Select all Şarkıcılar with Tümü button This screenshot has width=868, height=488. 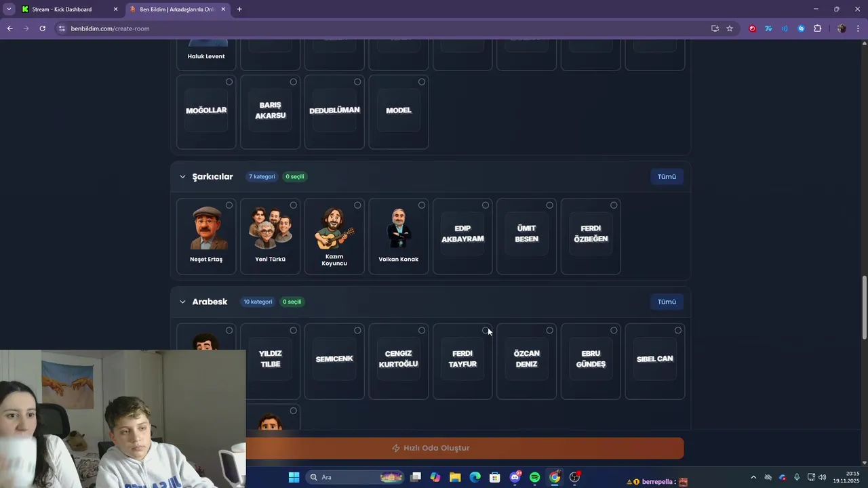click(667, 177)
